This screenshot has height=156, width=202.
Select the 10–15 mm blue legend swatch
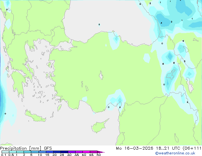coord(42,152)
